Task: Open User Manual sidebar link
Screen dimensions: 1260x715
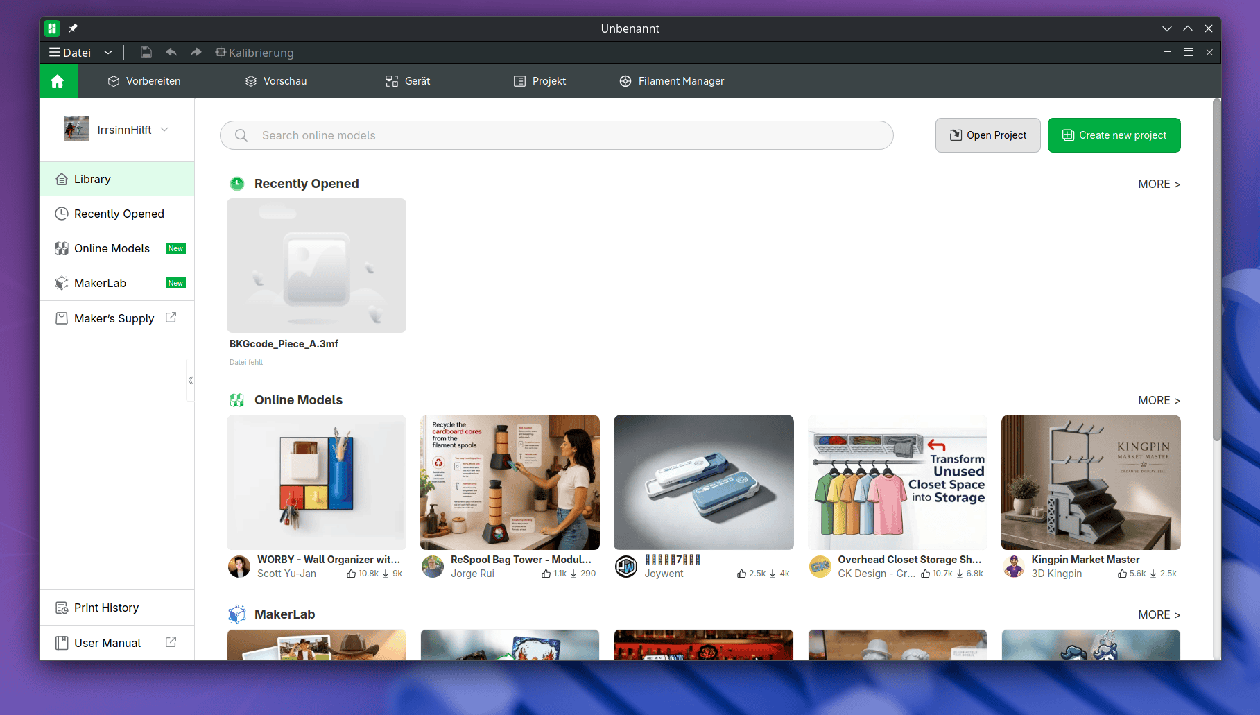Action: [x=116, y=643]
